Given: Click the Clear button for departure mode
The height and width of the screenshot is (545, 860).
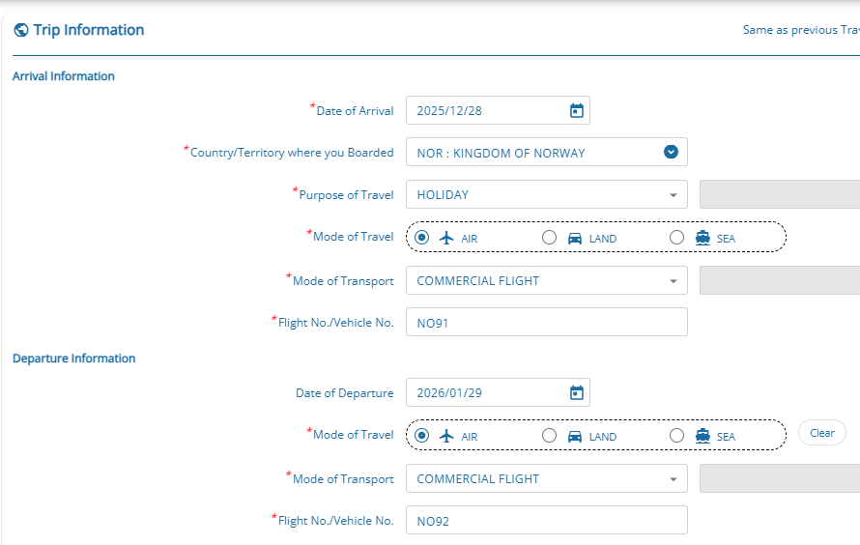Looking at the screenshot, I should (x=821, y=433).
